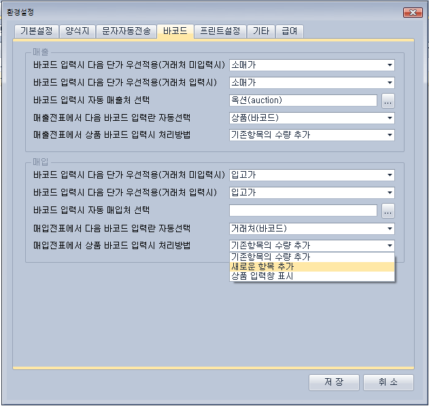The width and height of the screenshot is (429, 406).
Task: Choose 기존항목의 수량 추가 in open list
Action: coord(312,257)
